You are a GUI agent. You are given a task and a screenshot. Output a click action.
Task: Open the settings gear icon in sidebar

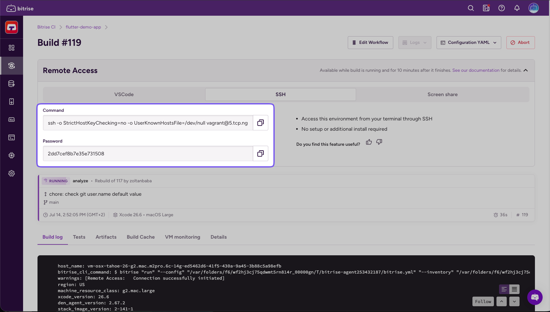(12, 173)
